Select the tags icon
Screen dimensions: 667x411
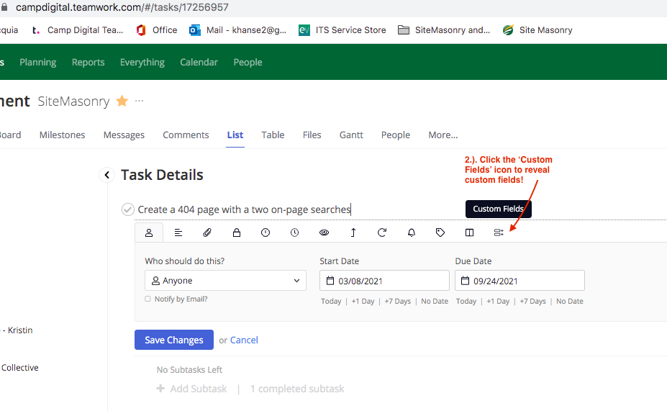tap(440, 232)
